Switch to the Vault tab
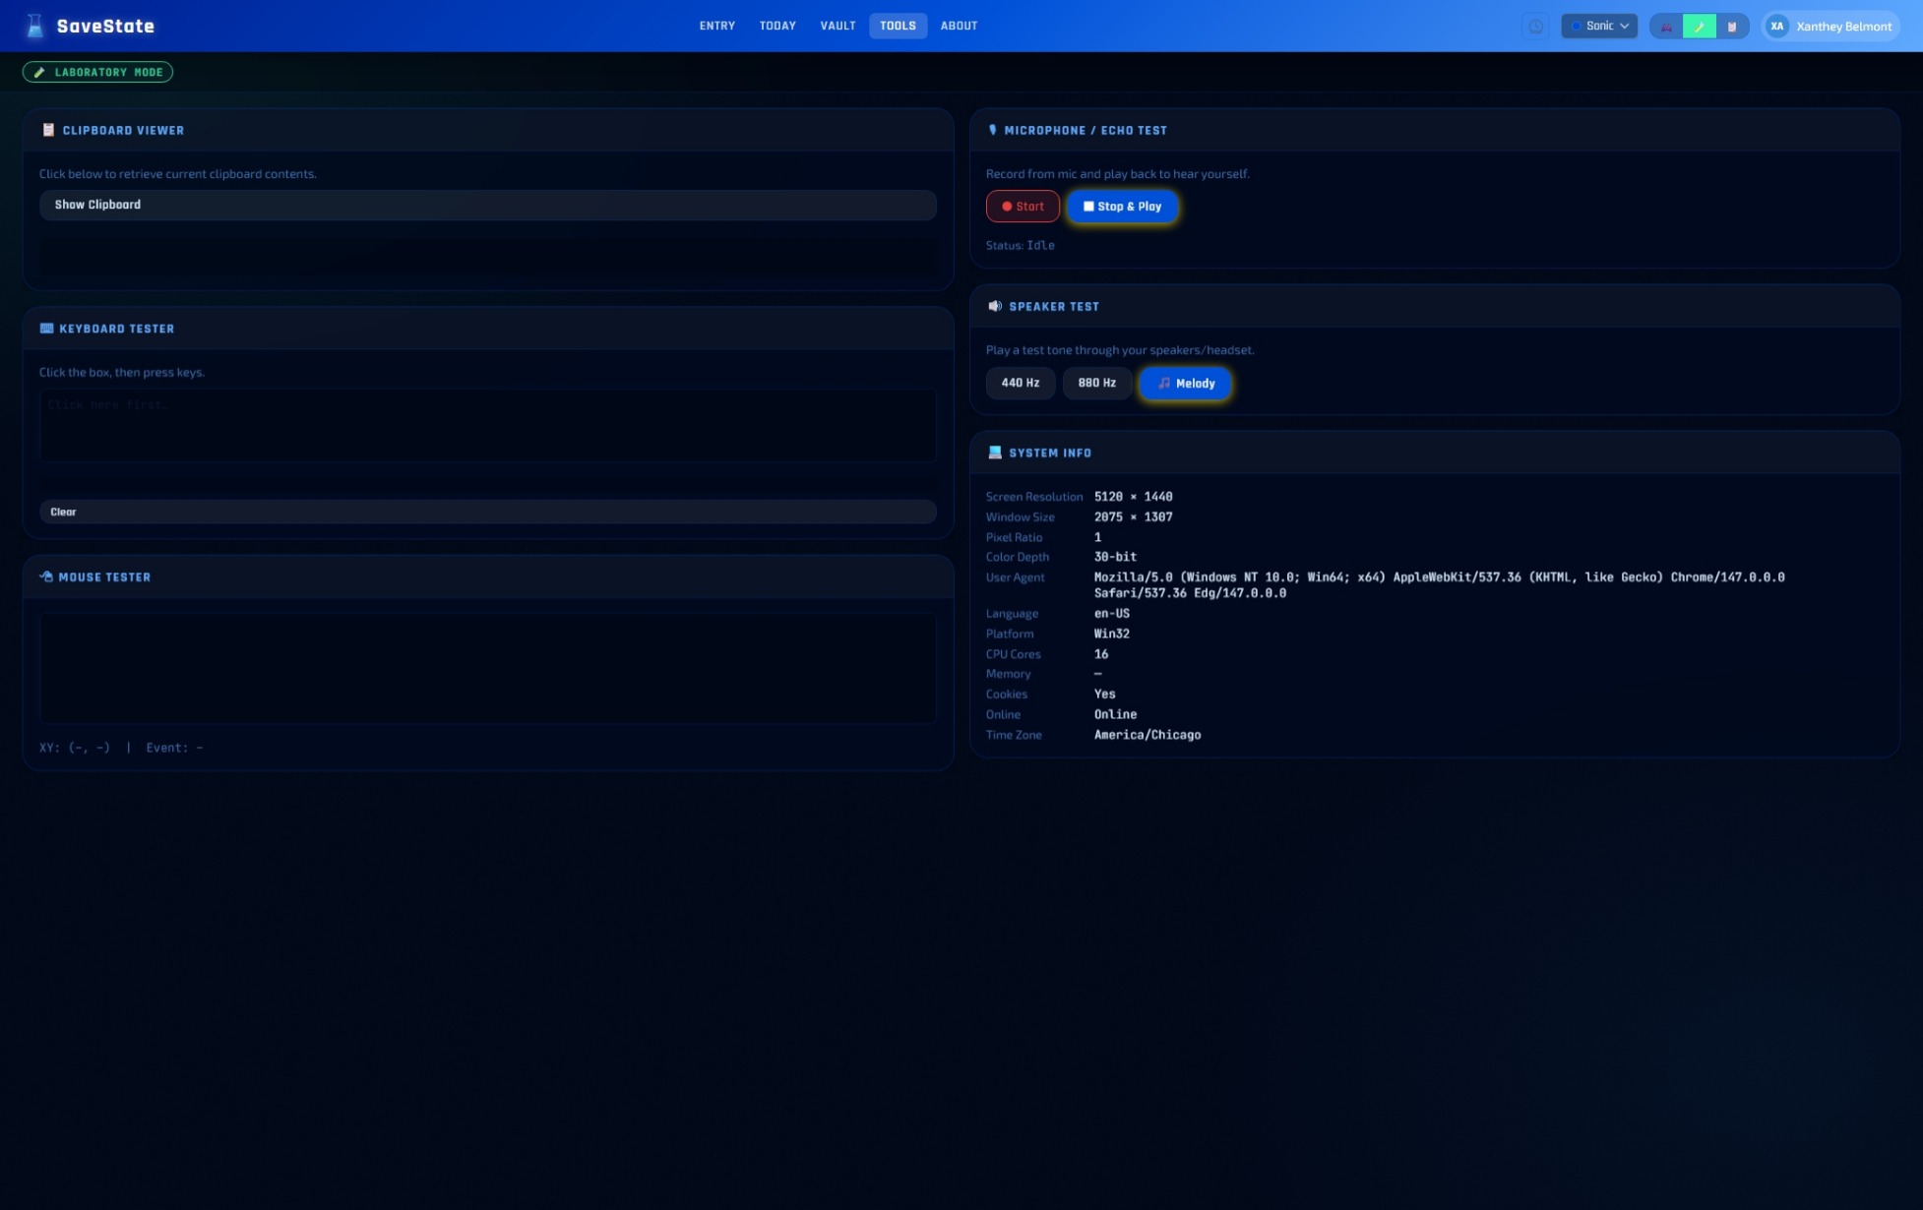 point(837,26)
